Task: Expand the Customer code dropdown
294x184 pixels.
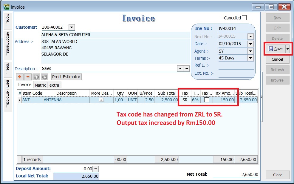Action: (72, 27)
